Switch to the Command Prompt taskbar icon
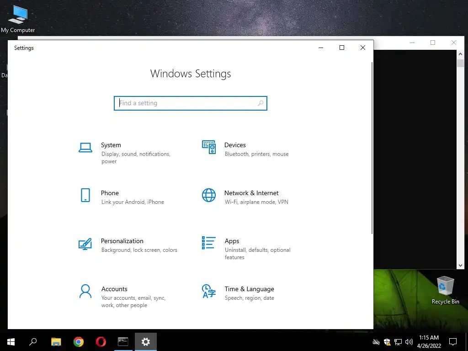This screenshot has height=351, width=468. 123,342
